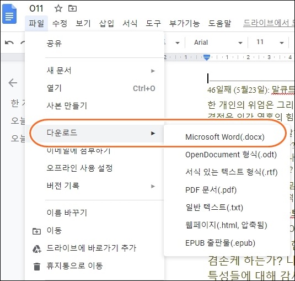Open the 보기 menu
Image resolution: width=295 pixels, height=281 pixels.
[83, 23]
